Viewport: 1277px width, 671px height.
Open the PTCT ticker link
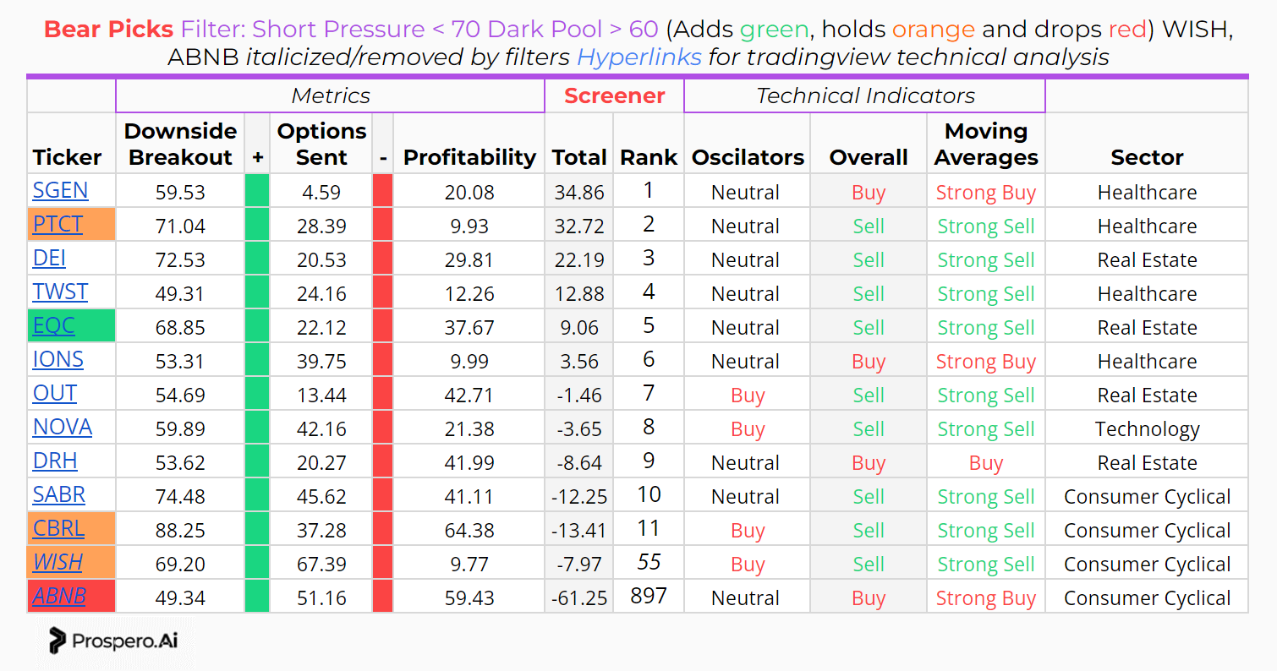pyautogui.click(x=58, y=224)
